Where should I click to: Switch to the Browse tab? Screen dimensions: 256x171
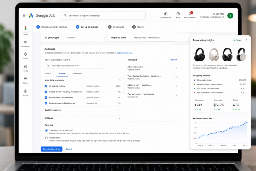point(62,73)
